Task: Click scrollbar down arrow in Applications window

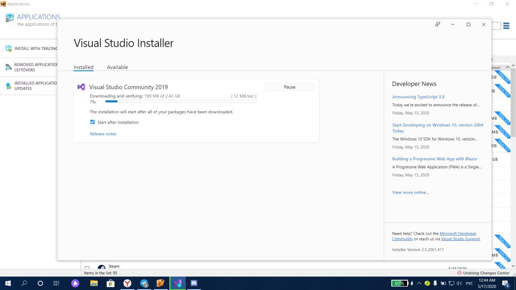Action: tap(513, 266)
